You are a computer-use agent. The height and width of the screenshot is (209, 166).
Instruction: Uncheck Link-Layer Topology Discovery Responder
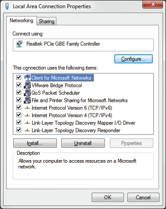tap(18, 130)
